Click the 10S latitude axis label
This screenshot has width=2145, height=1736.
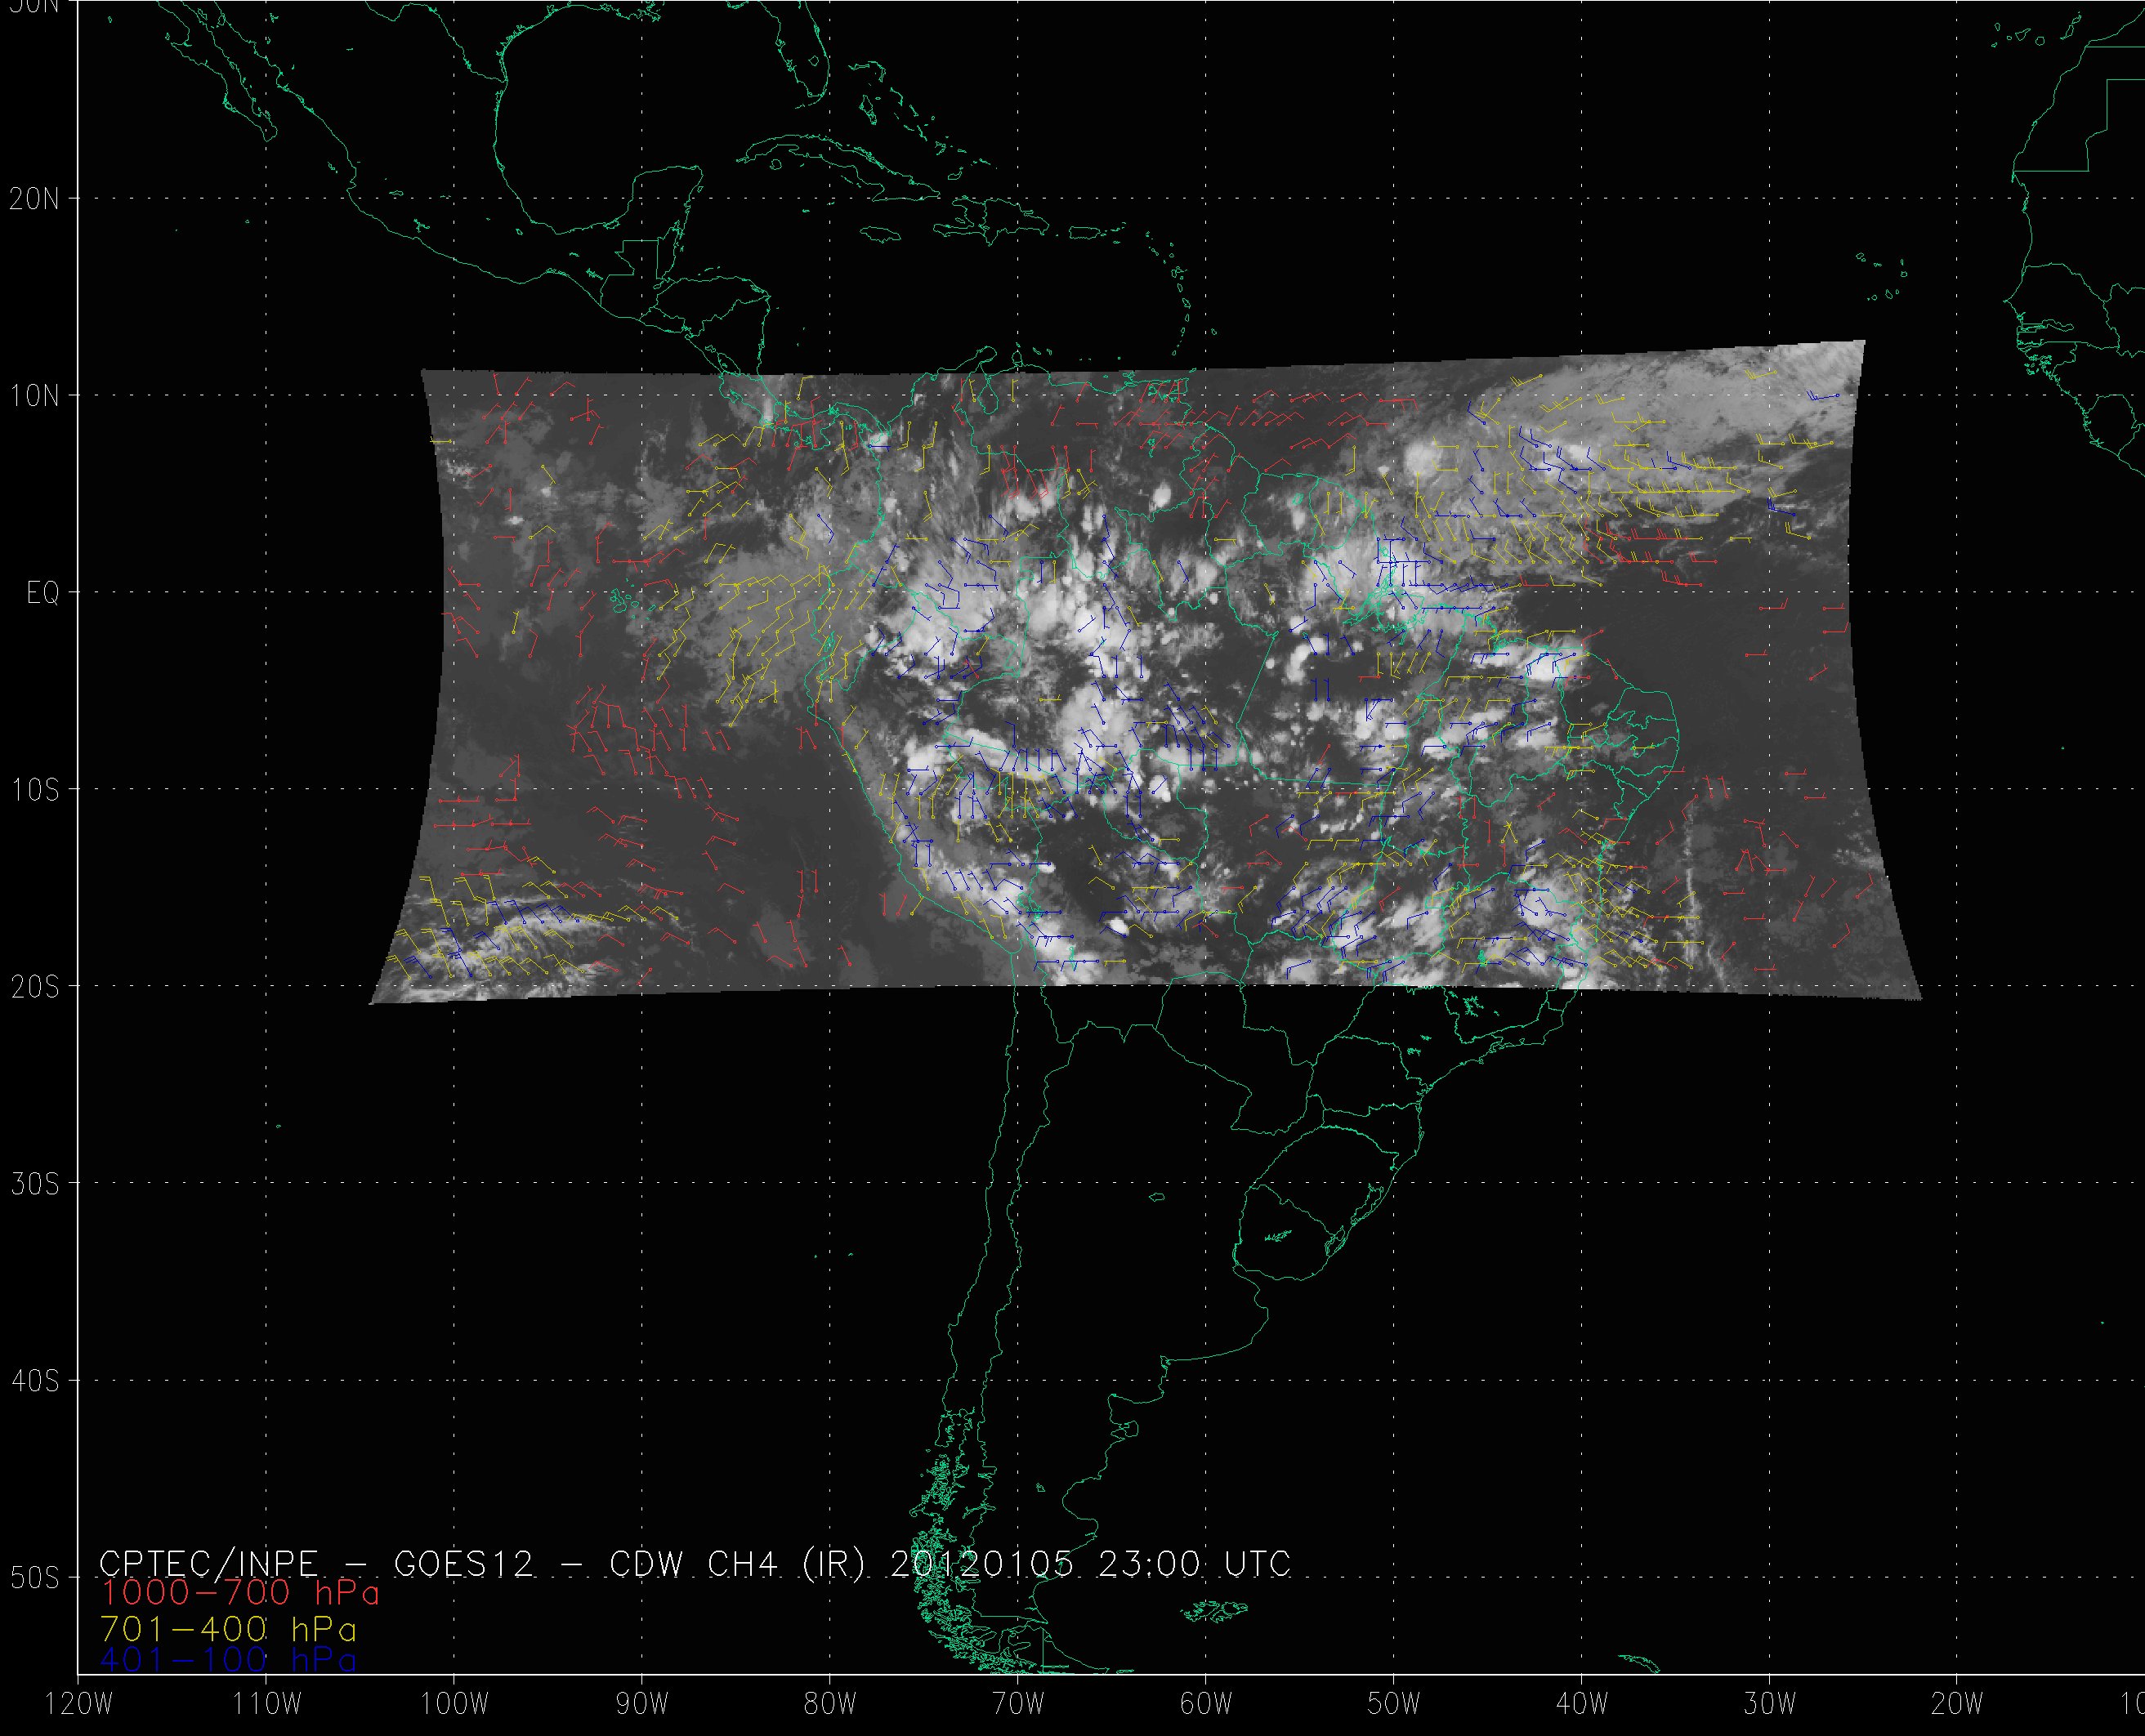(35, 791)
